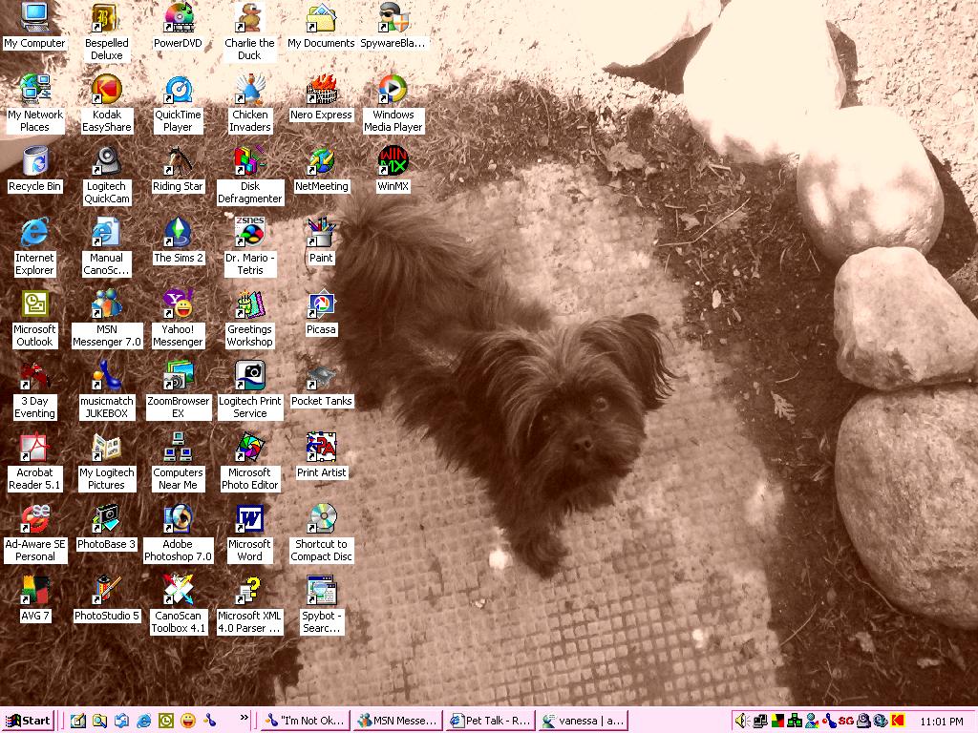The height and width of the screenshot is (733, 978).
Task: Select the Ad-Aware SE Personal icon
Action: [35, 534]
